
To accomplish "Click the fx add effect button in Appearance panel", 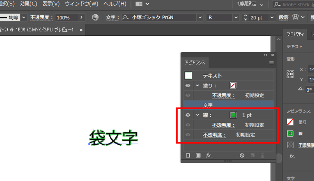I will pyautogui.click(x=209, y=155).
